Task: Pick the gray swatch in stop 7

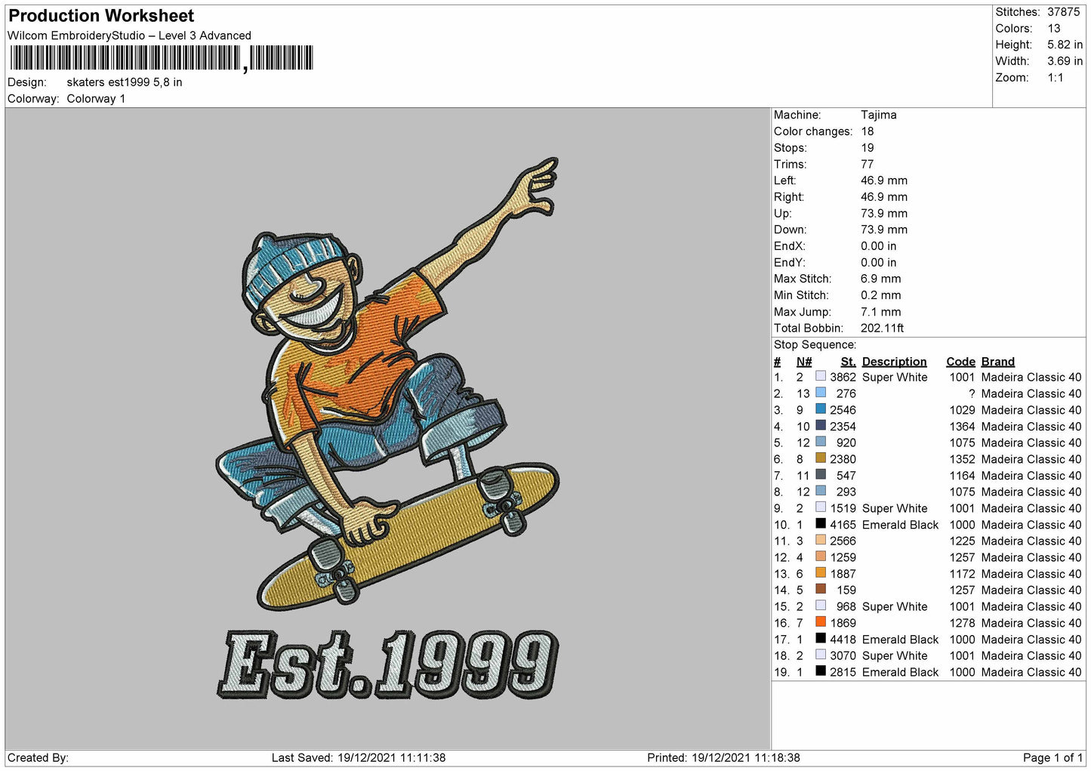Action: [821, 474]
